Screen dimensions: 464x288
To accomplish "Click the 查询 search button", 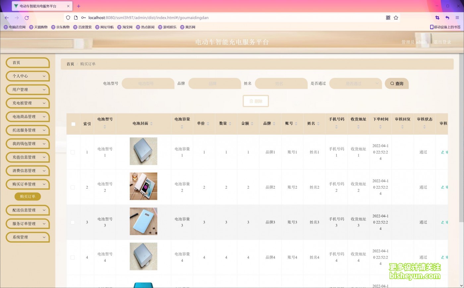I will click(397, 84).
